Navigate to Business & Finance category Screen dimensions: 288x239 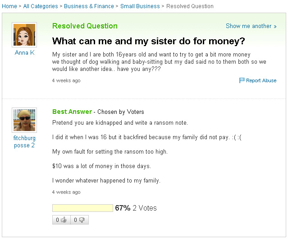(x=89, y=6)
